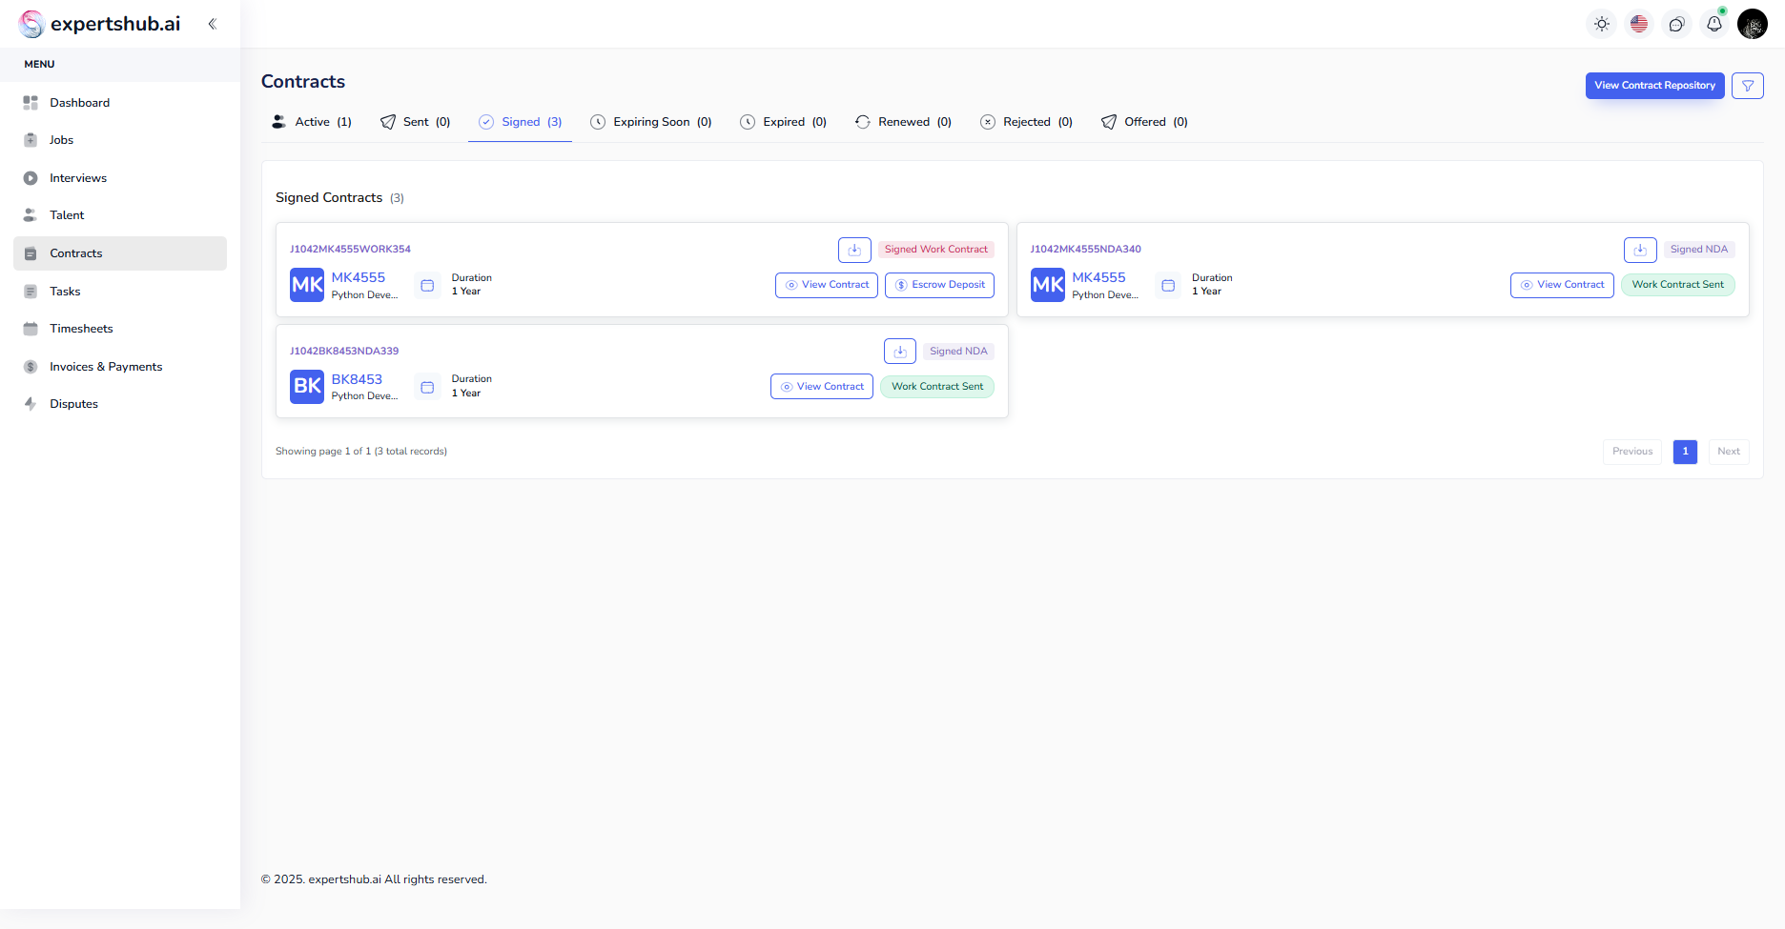Click the Escrow Deposit button

(939, 285)
